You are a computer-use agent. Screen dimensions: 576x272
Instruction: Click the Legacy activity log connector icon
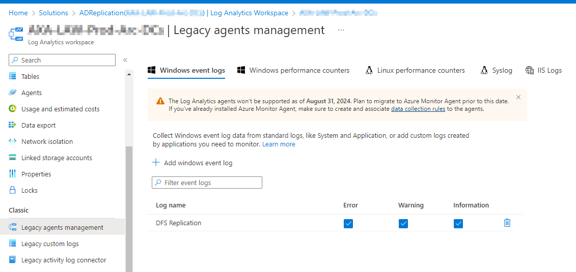[x=13, y=259]
